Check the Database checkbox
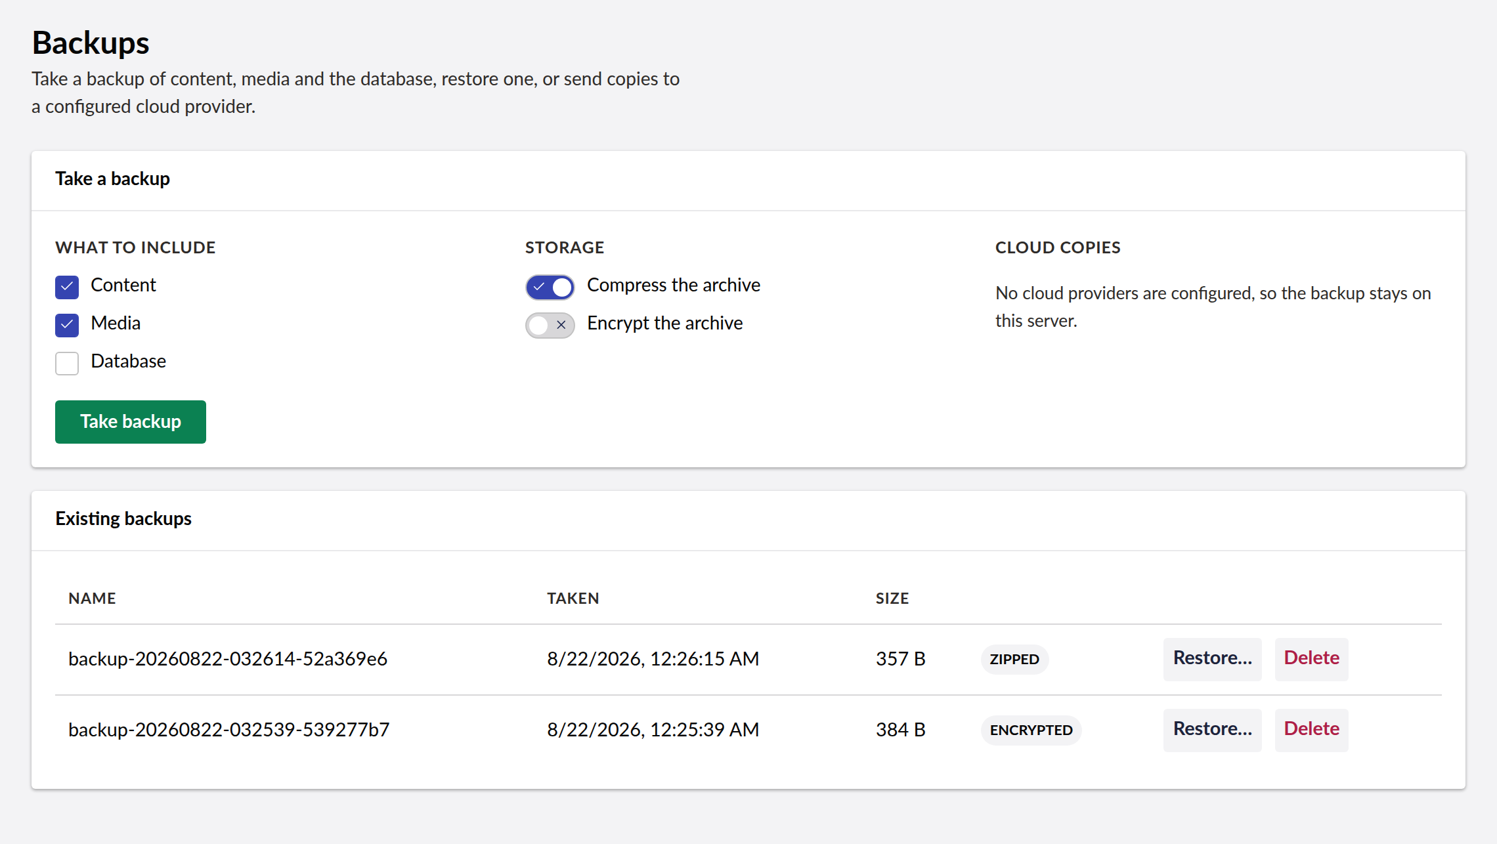1497x844 pixels. [67, 363]
